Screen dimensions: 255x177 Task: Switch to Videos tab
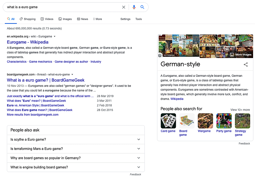[47, 19]
